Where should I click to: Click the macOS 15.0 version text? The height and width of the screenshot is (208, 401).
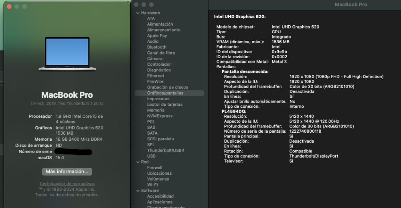tap(60, 158)
